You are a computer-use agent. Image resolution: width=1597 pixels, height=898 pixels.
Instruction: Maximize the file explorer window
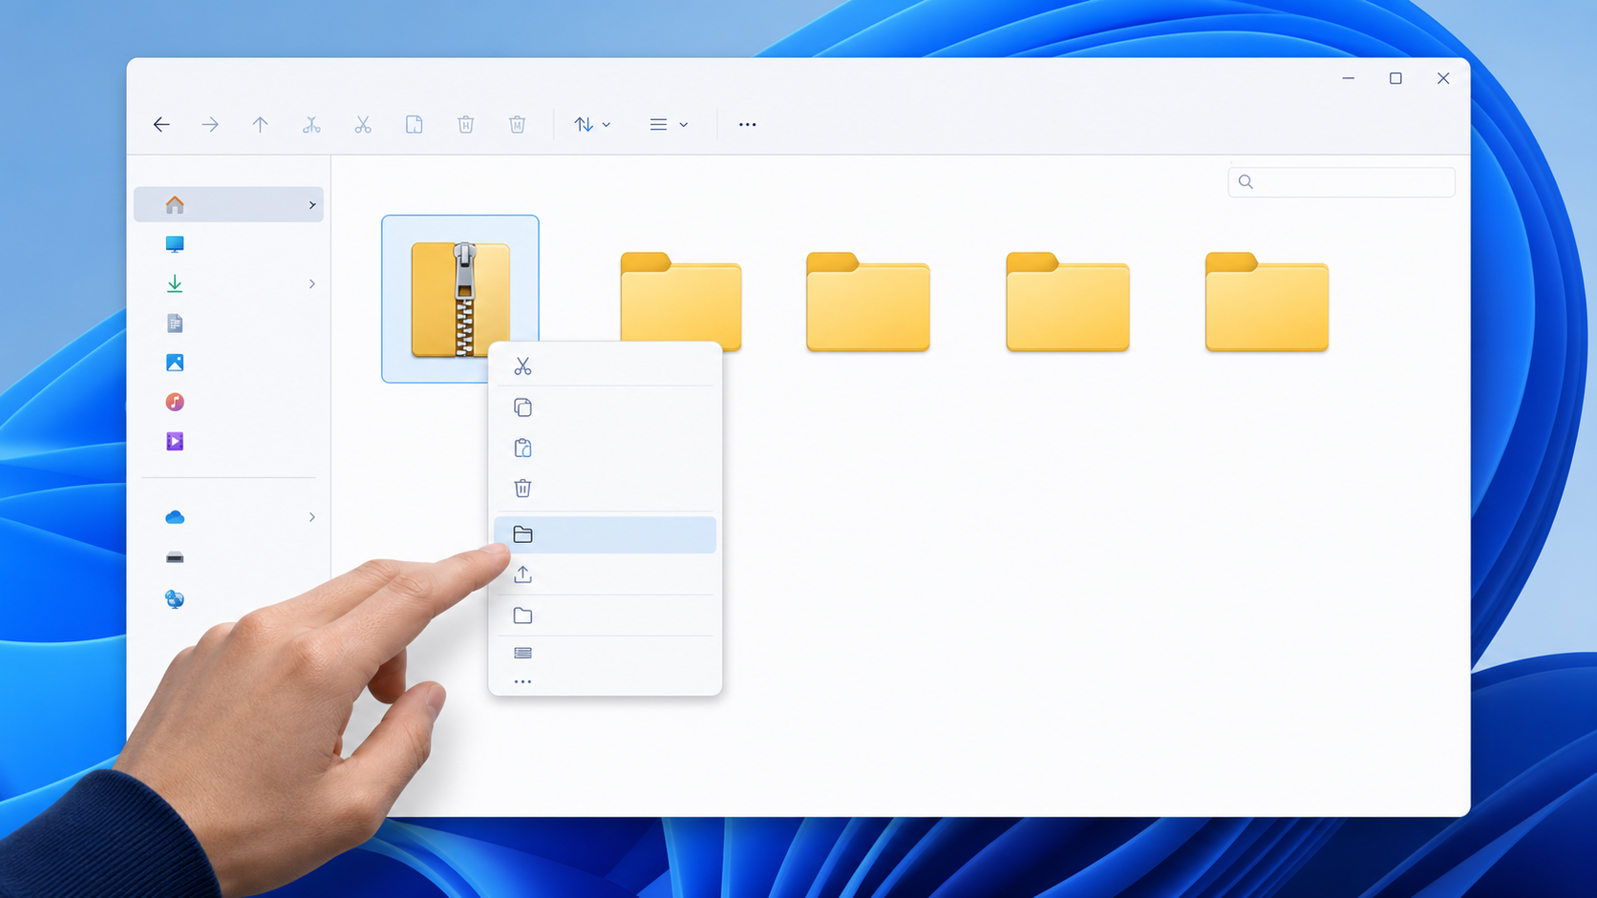coord(1395,78)
